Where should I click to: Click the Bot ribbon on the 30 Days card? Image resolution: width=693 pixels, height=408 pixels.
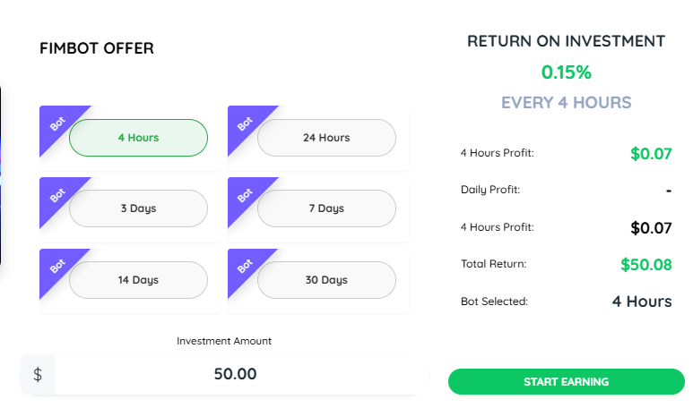coord(244,265)
